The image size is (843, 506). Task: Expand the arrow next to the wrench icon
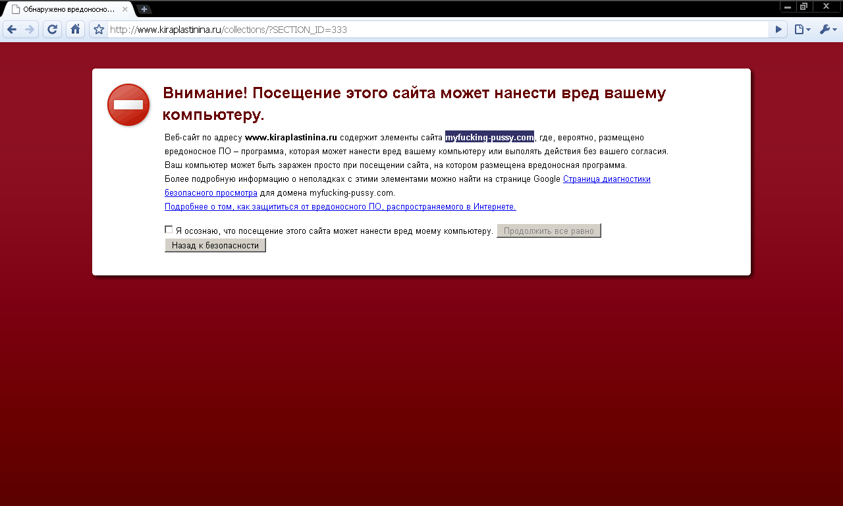click(834, 29)
